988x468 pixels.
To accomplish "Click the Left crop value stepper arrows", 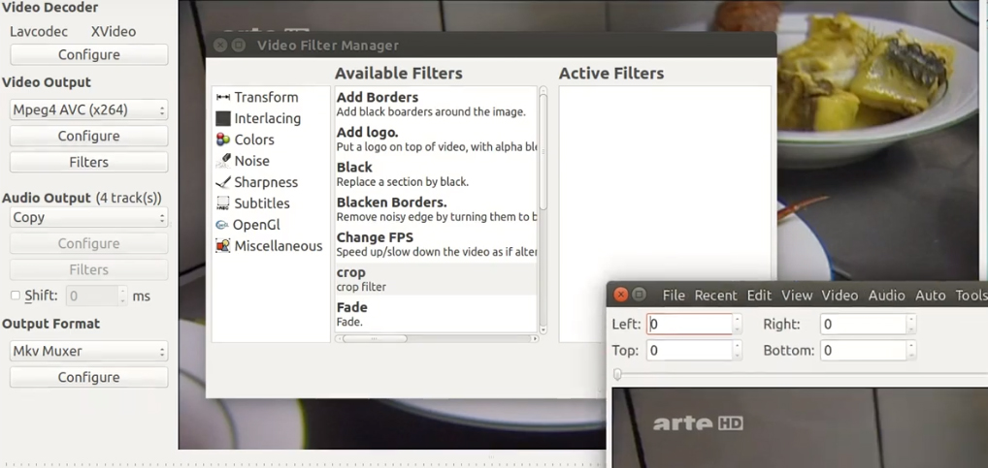I will point(738,324).
